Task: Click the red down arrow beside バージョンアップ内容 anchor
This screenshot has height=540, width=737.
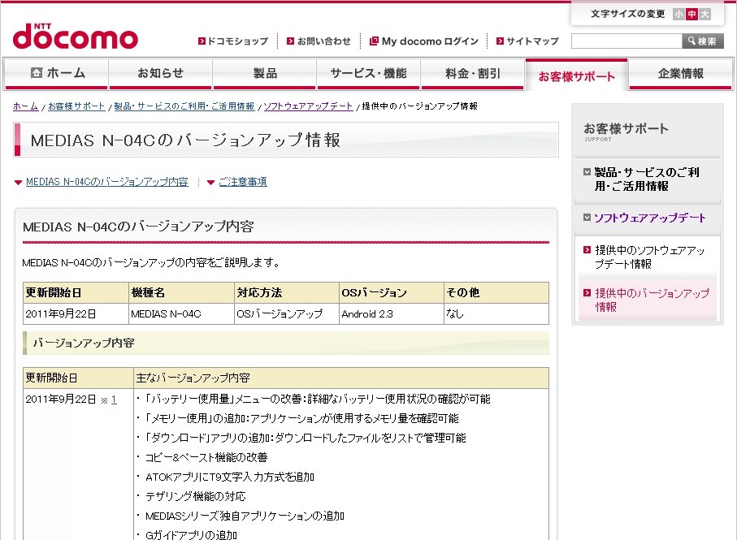Action: coord(19,183)
